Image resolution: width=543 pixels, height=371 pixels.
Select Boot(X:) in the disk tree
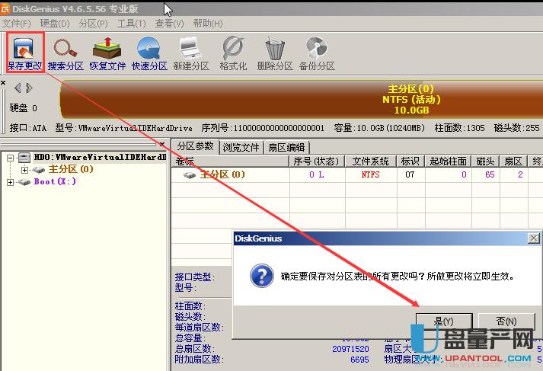pos(55,181)
